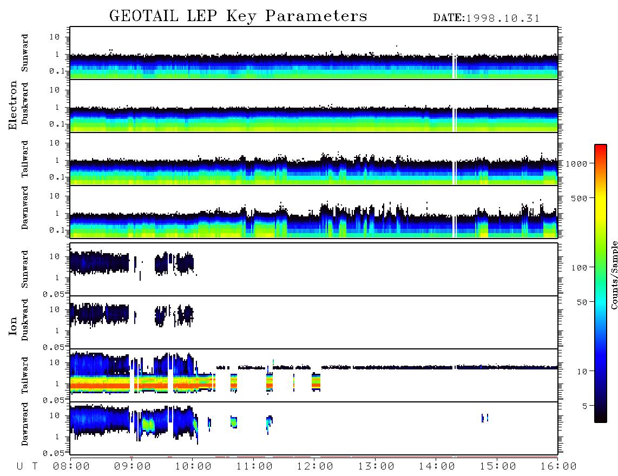618x476 pixels.
Task: Select the Electron "Sunward" axis label
Action: click(x=25, y=53)
